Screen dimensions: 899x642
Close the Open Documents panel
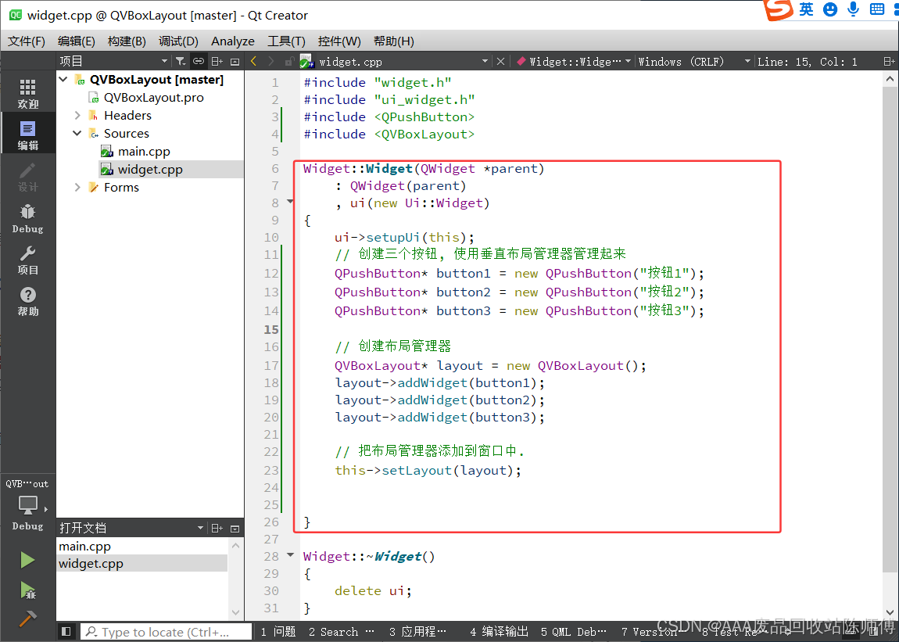click(x=235, y=528)
